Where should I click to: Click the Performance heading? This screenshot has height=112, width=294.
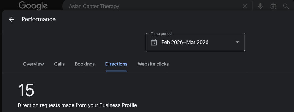[39, 19]
